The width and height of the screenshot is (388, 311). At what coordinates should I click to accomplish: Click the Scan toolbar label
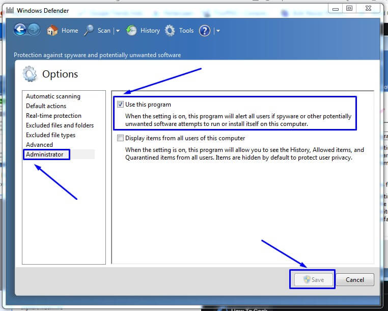click(104, 31)
